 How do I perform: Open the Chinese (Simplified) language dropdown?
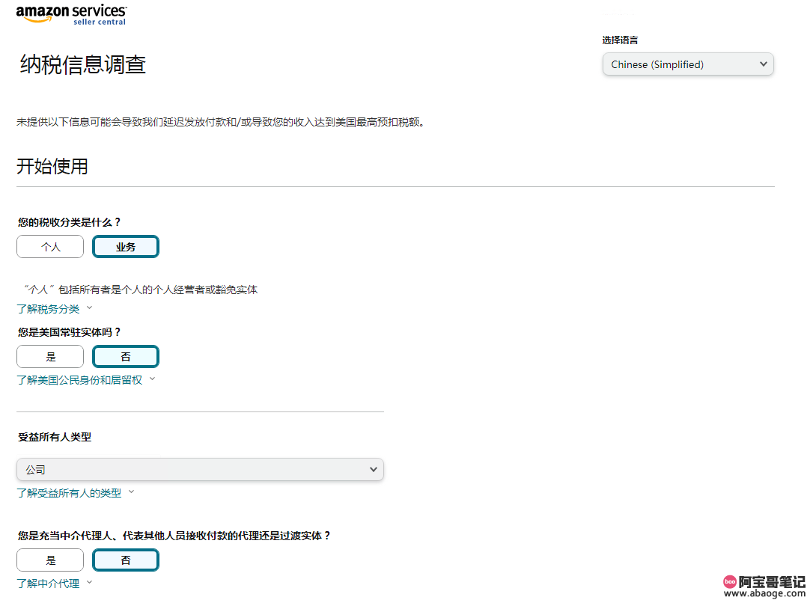click(687, 64)
